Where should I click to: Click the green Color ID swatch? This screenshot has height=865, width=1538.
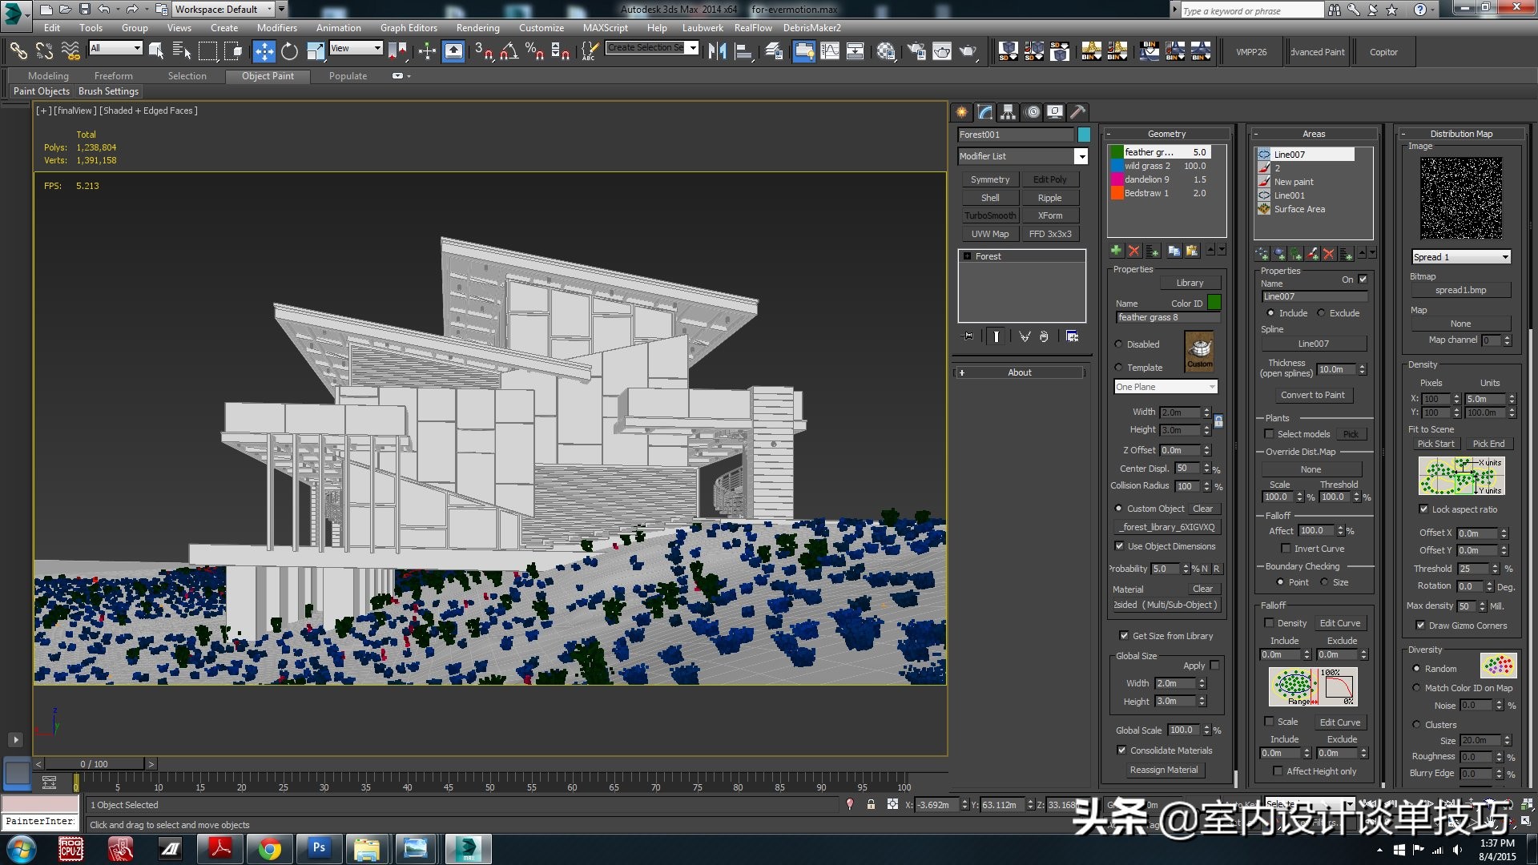pos(1214,303)
